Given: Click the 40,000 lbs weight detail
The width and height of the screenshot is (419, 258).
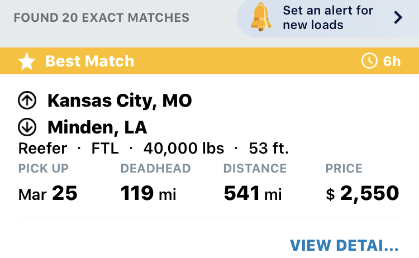Looking at the screenshot, I should pos(184,148).
